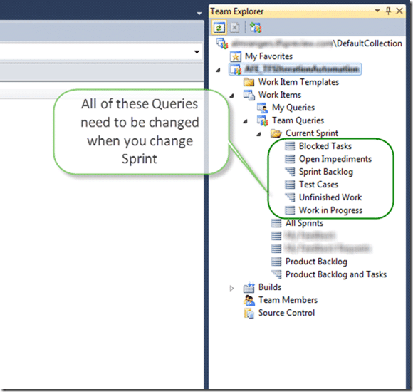Screen dimensions: 413x392
Task: Open the Builds node icon
Action: point(249,287)
